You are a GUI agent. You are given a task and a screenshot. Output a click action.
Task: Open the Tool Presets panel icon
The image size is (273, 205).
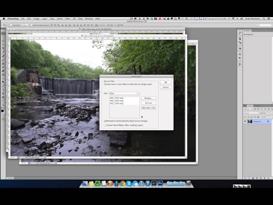click(240, 64)
